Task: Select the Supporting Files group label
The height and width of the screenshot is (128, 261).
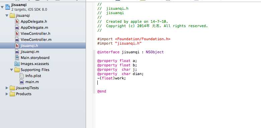Action: click(x=35, y=70)
